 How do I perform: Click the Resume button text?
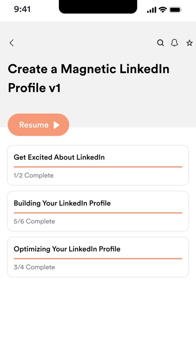coord(34,125)
